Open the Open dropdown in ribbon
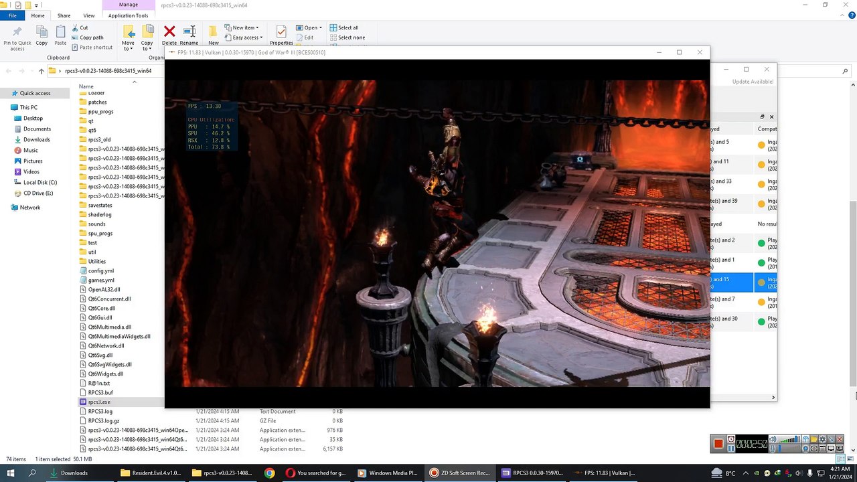This screenshot has height=482, width=857. [309, 27]
